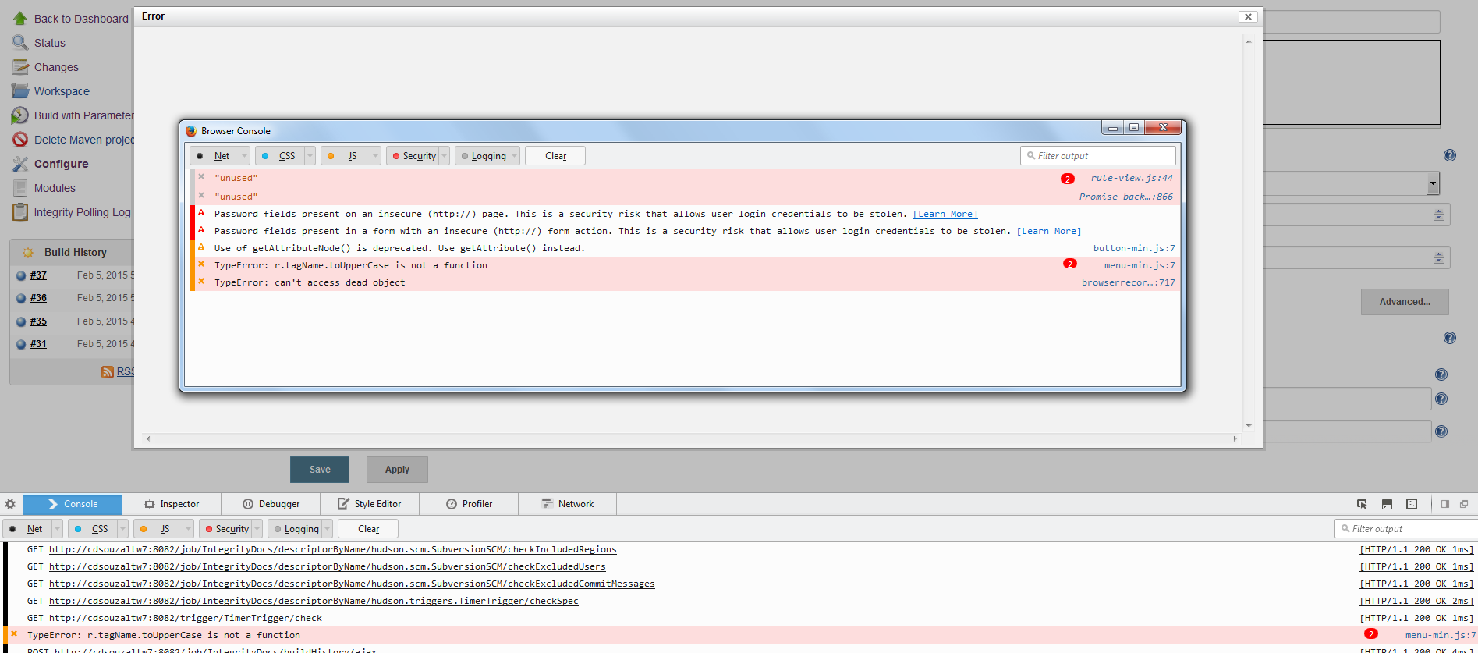Open the combo box dropdown arrow on the right side of the page

coord(1433,183)
